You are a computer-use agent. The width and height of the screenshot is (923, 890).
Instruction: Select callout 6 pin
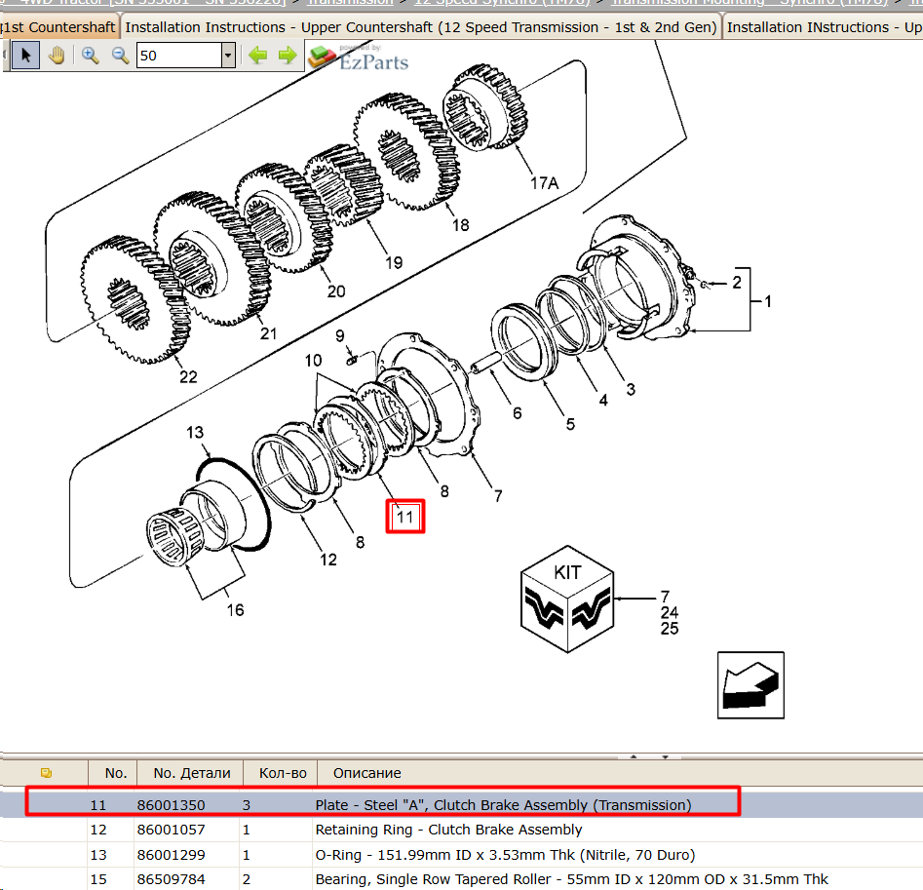point(517,413)
